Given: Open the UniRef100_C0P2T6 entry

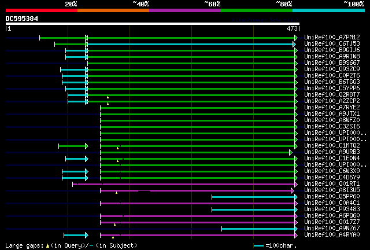Looking at the screenshot, I should (332, 76).
